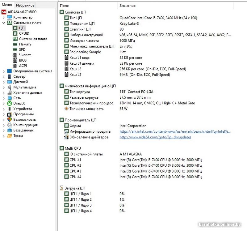Click the Программы icon

(x=10, y=114)
